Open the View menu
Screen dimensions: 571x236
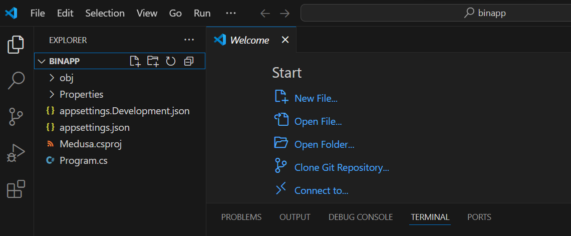[x=147, y=14]
